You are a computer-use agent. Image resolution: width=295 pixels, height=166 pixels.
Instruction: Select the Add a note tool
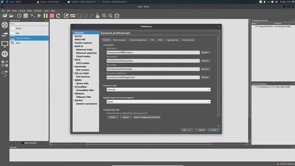pyautogui.click(x=66, y=16)
